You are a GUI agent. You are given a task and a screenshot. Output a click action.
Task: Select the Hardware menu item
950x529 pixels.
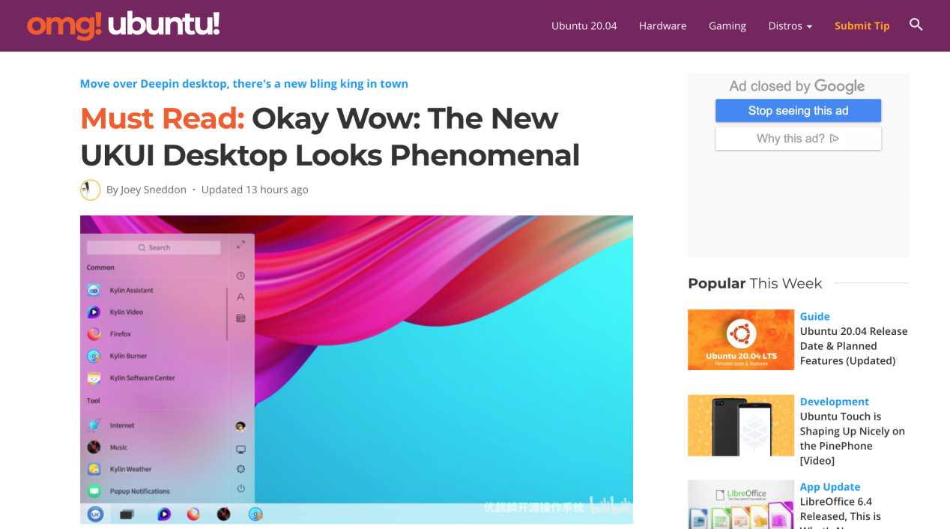[662, 25]
